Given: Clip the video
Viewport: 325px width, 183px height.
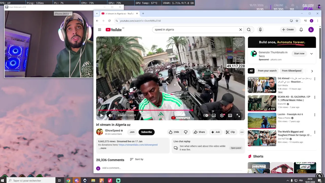Looking at the screenshot, I should pyautogui.click(x=230, y=132).
